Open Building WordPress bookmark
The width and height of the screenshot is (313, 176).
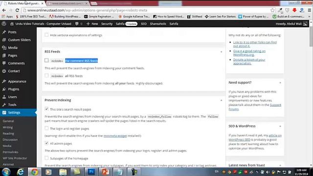click(65, 17)
